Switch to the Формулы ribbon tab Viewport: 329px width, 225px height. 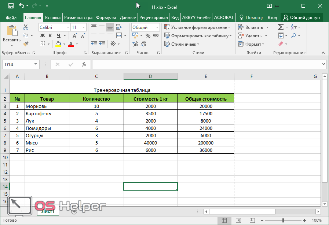click(x=106, y=17)
